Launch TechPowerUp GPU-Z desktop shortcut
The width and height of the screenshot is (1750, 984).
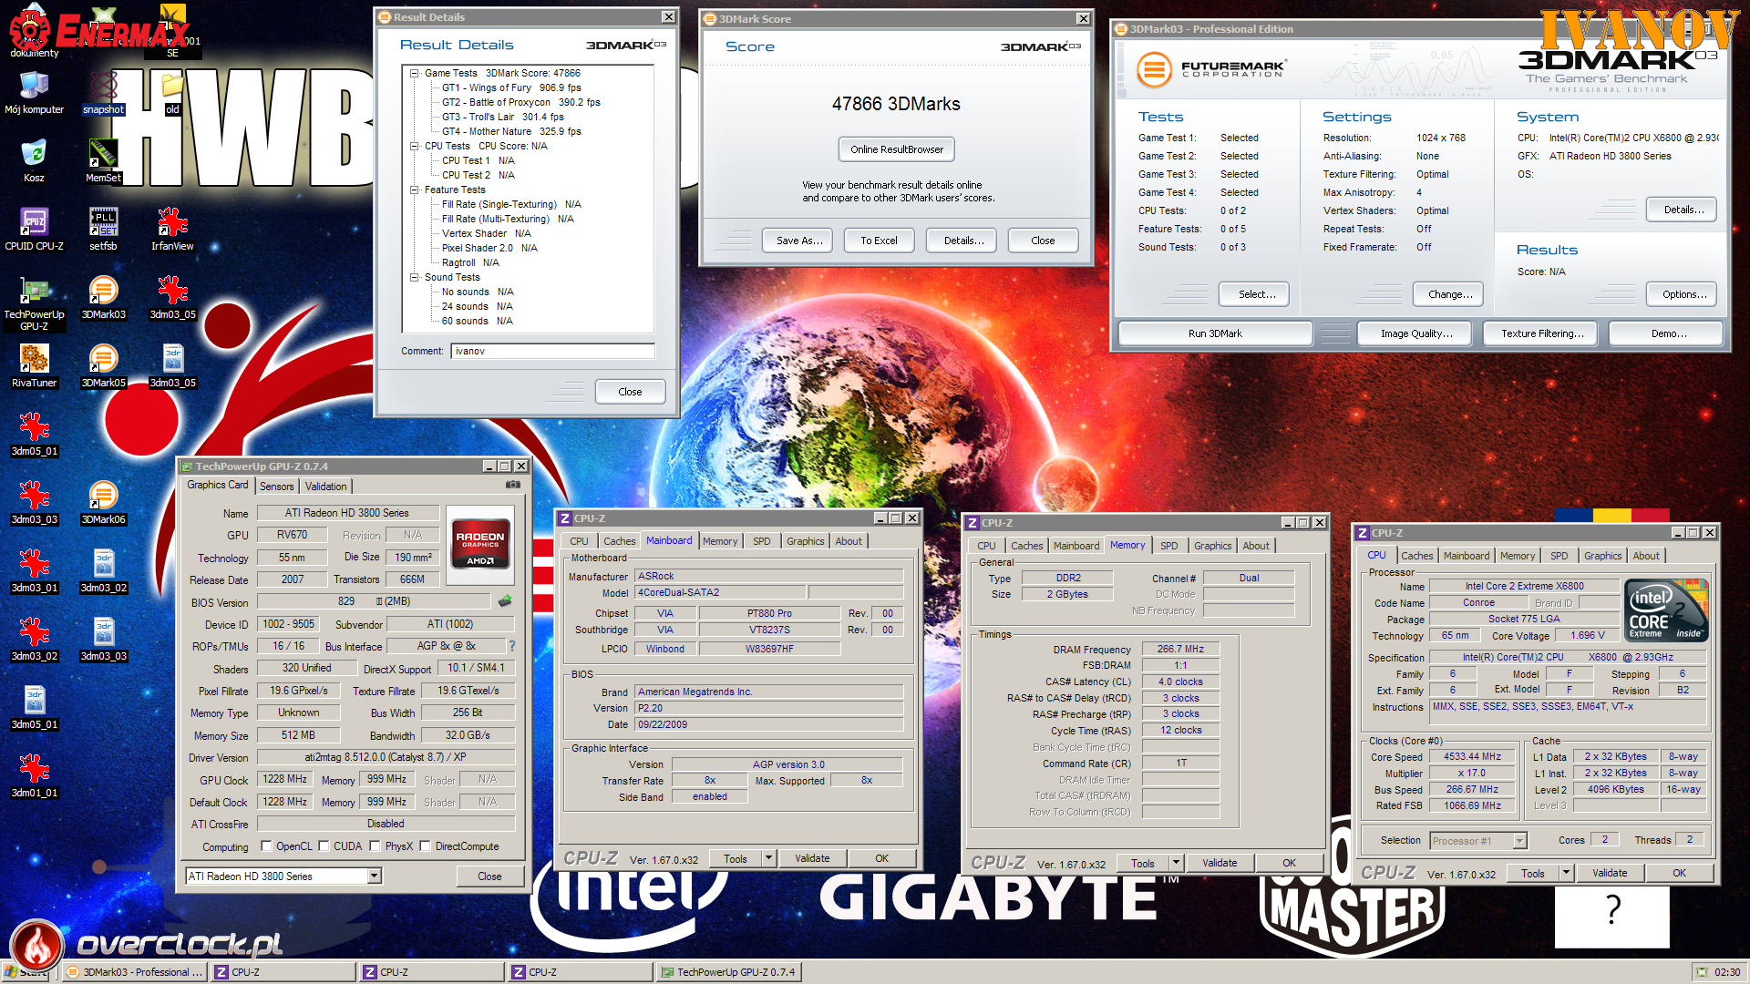[x=34, y=304]
